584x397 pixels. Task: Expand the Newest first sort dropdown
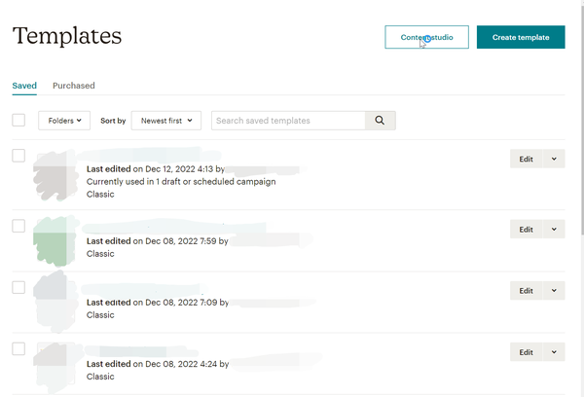click(x=165, y=121)
